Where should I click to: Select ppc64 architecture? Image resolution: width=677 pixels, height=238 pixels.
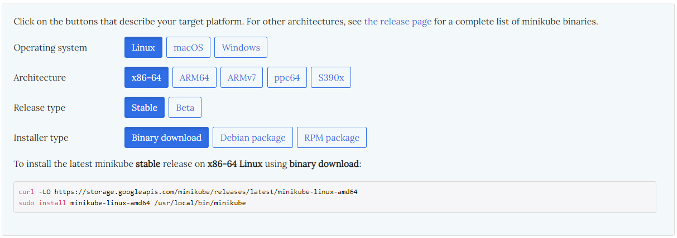click(287, 77)
